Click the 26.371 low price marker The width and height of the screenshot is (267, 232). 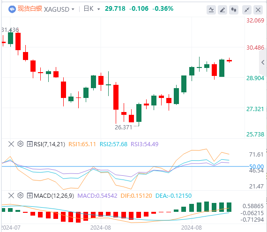click(x=124, y=127)
